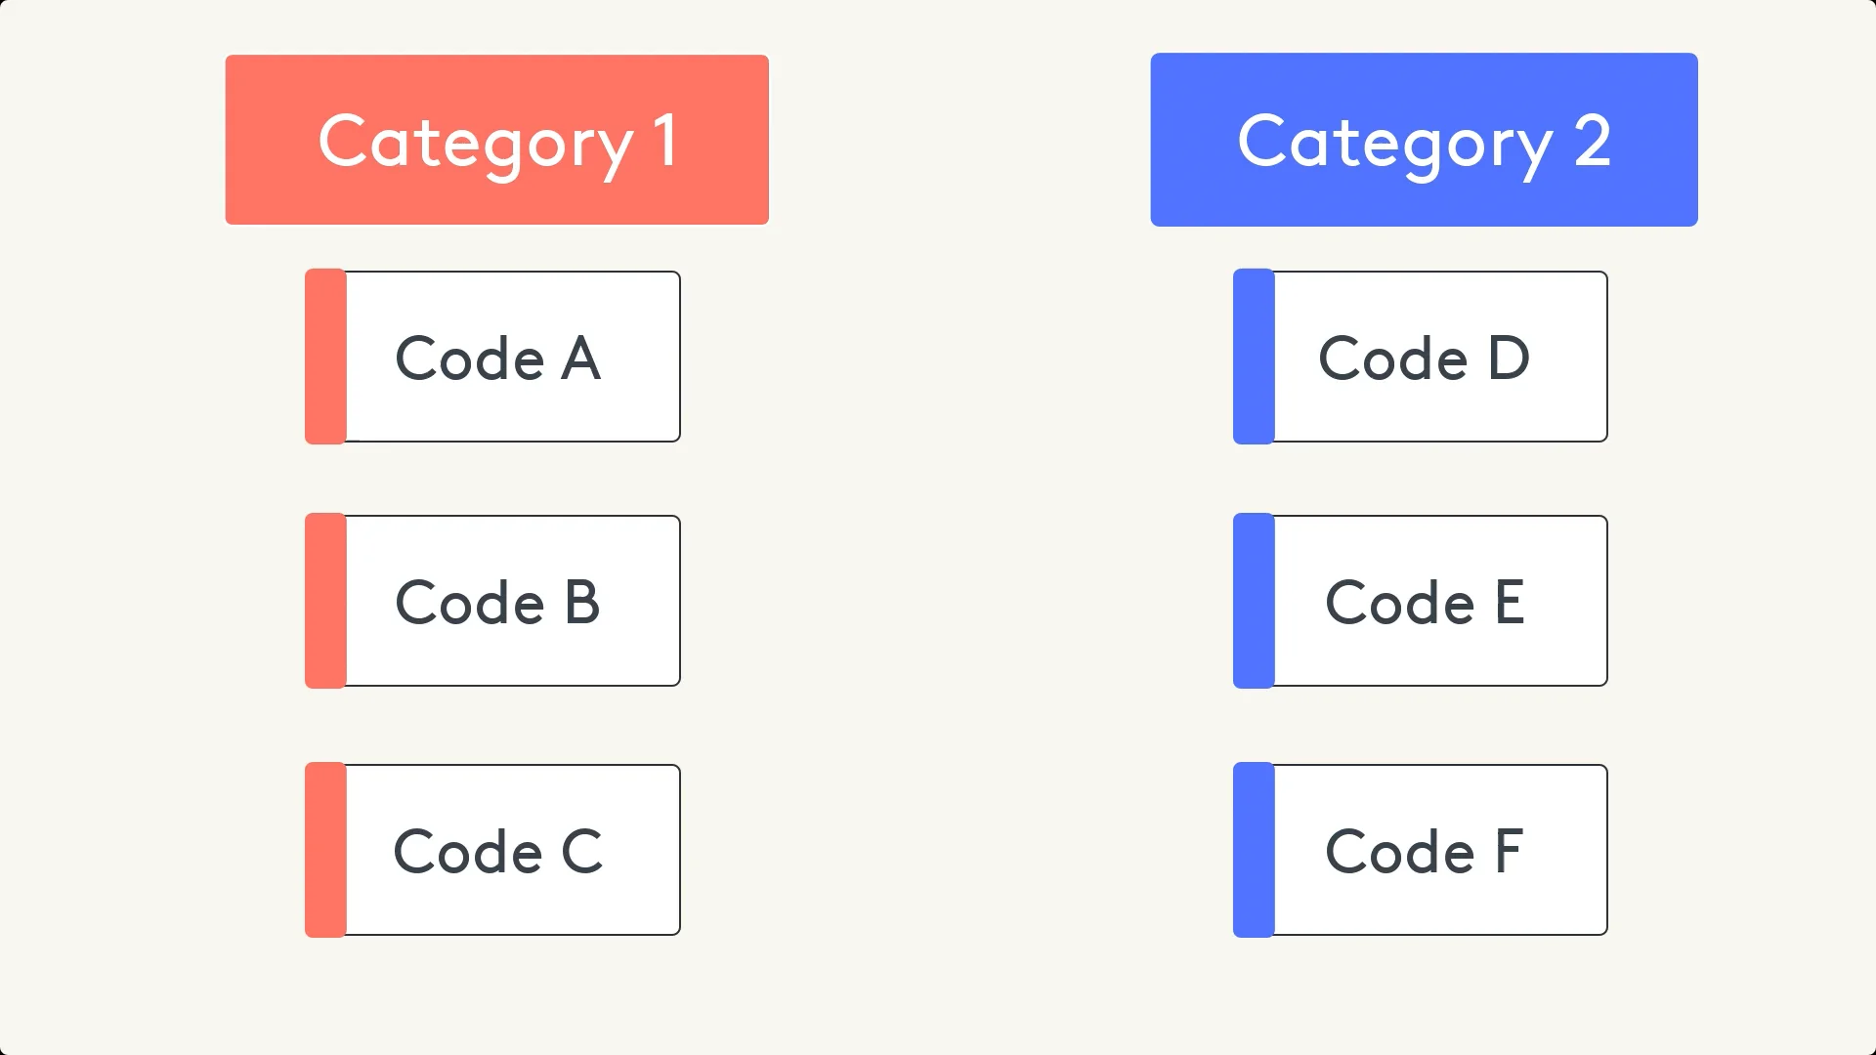The image size is (1876, 1055).
Task: Click the letter A in the Code A label
Action: [x=580, y=359]
